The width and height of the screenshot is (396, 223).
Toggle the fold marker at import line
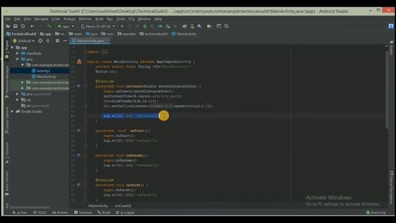tap(86, 51)
